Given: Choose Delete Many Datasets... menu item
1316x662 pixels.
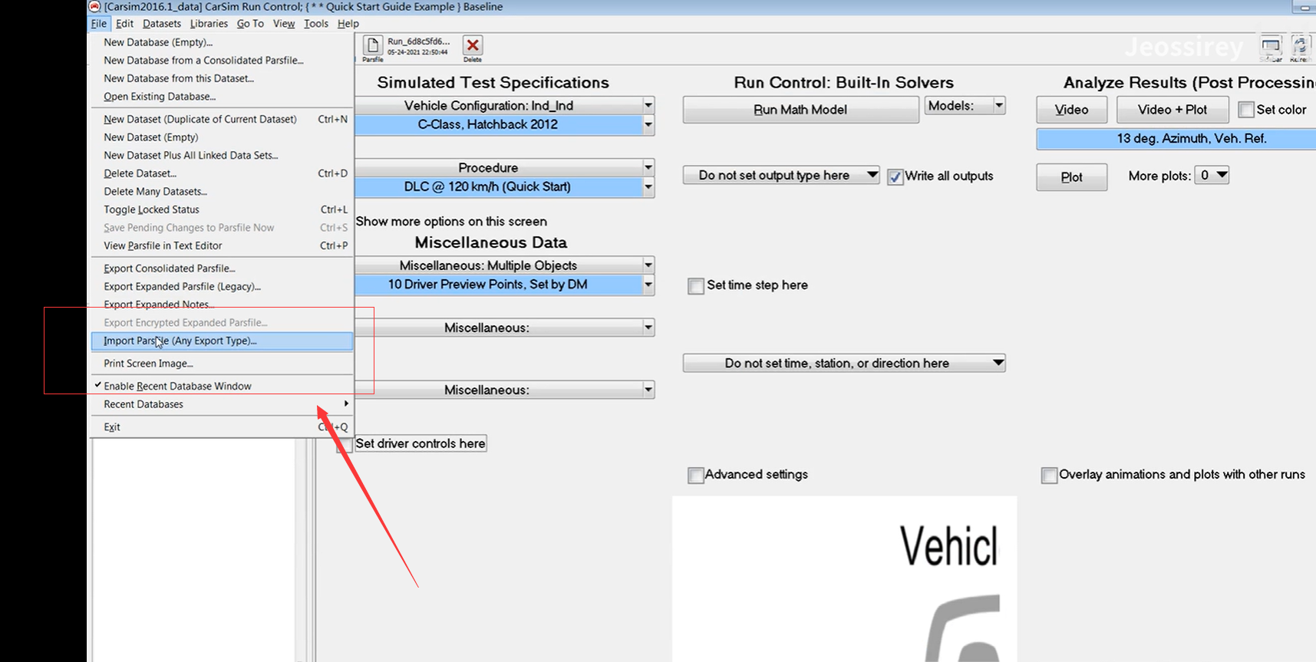Looking at the screenshot, I should pos(223,192).
